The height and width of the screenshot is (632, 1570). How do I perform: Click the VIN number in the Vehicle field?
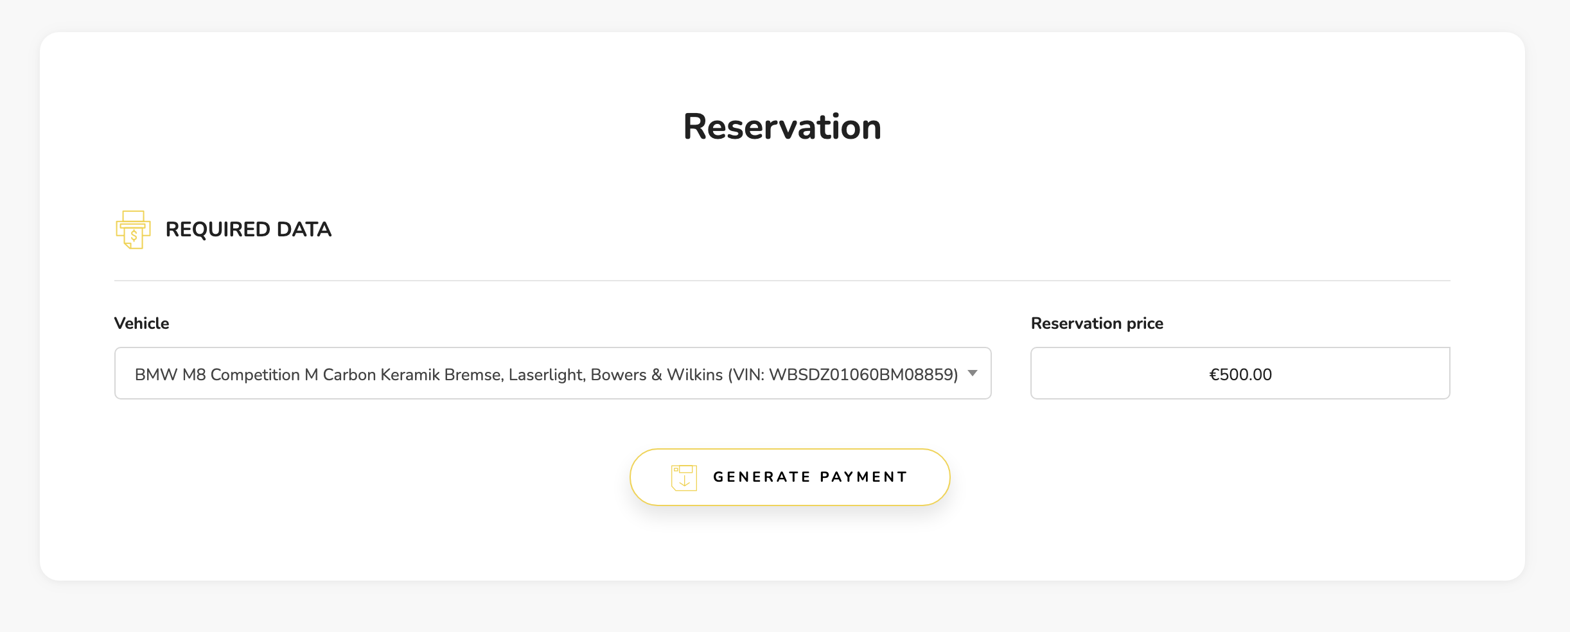point(862,374)
